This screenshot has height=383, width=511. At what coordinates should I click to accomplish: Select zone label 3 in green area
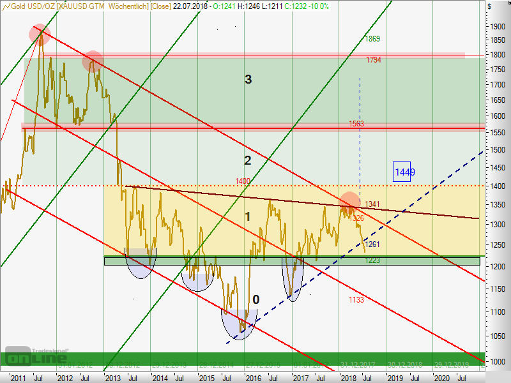point(248,79)
